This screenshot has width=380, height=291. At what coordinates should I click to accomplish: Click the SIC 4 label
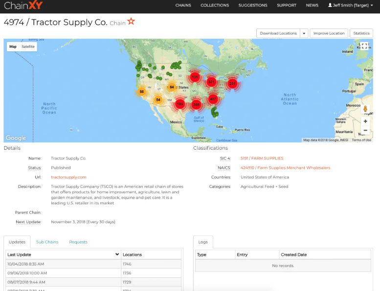point(225,158)
